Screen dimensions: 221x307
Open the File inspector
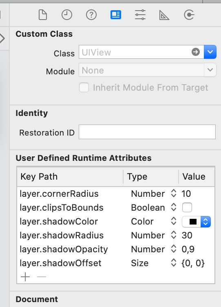pyautogui.click(x=43, y=15)
